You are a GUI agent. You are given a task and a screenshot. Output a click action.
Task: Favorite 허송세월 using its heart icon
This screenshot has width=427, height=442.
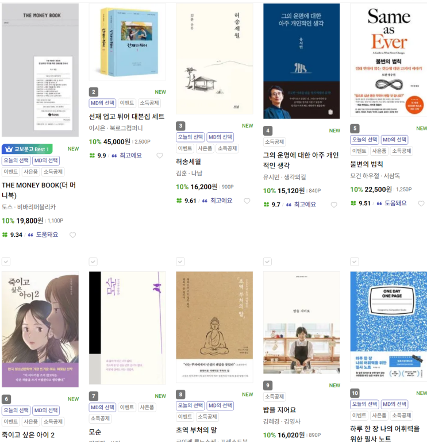click(x=247, y=201)
